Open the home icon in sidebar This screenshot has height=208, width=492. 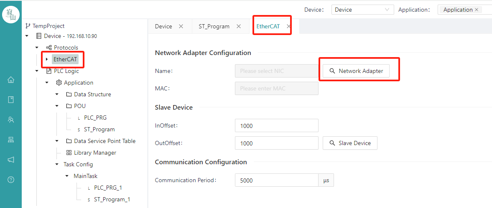(11, 80)
